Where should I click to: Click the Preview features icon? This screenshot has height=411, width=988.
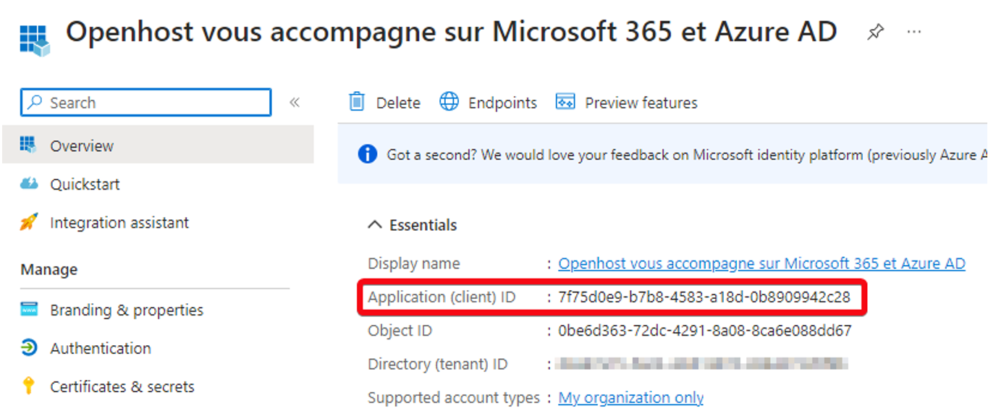(565, 102)
